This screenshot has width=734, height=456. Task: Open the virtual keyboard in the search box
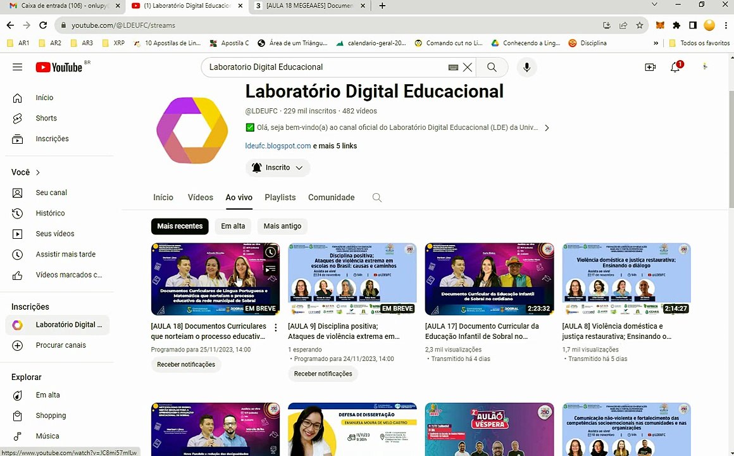452,67
